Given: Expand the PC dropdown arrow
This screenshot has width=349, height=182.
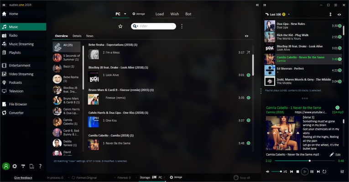Looking at the screenshot, I should pyautogui.click(x=125, y=14).
